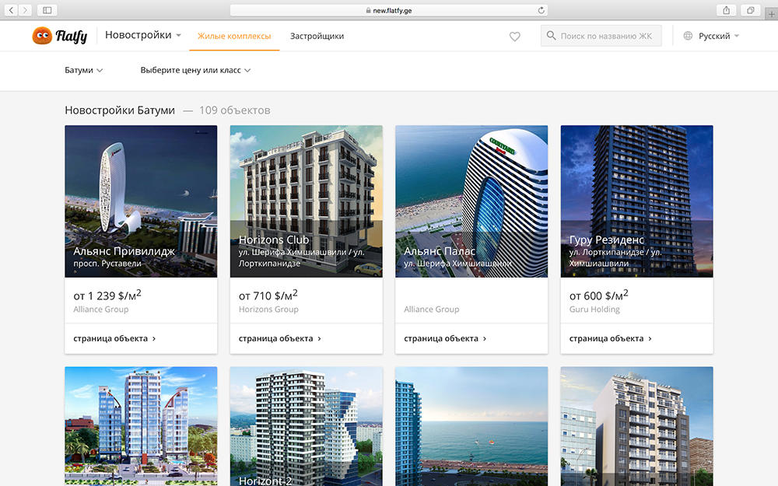Screen dimensions: 778x486
Task: Switch to Жилые комплексы tab
Action: click(x=234, y=37)
